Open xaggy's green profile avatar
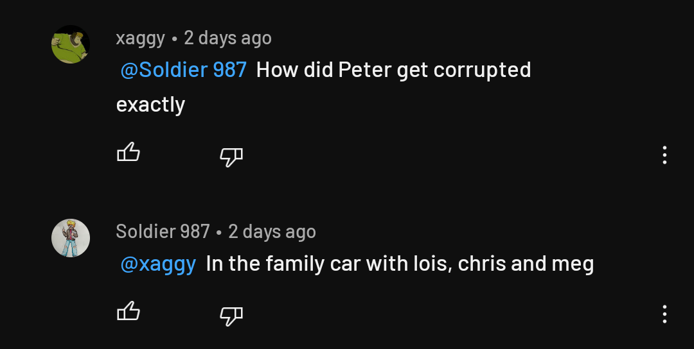The image size is (694, 349). point(71,44)
